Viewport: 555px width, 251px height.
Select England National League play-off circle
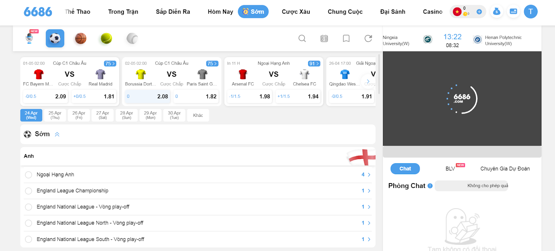pyautogui.click(x=28, y=207)
